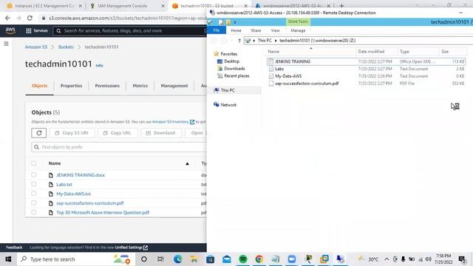Image resolution: width=473 pixels, height=266 pixels.
Task: Switch to the EC2 Instances browser tab
Action: [44, 6]
